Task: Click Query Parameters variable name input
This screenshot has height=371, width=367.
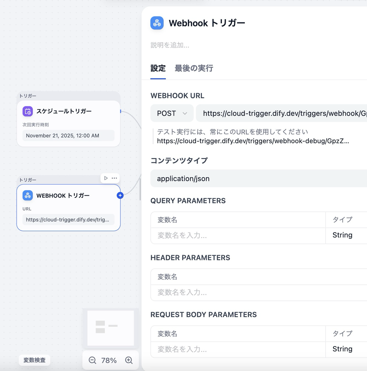Action: pyautogui.click(x=238, y=235)
